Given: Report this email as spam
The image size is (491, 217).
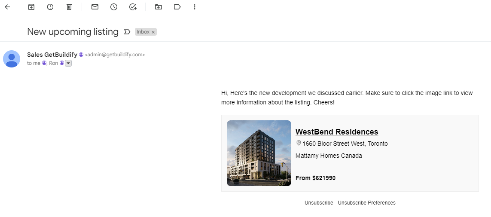Looking at the screenshot, I should click(x=50, y=7).
